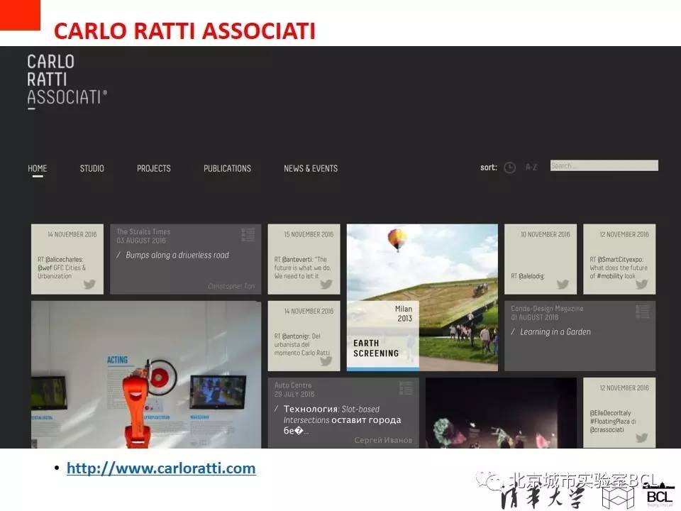Click the 'Сергей Иванов' author name
Screen dimensions: 681x511
[383, 440]
